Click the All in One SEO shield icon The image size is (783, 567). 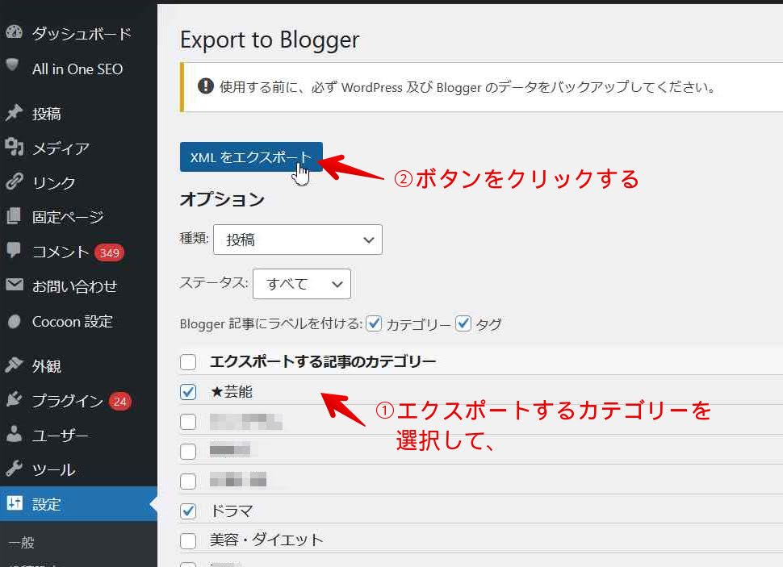[x=13, y=65]
